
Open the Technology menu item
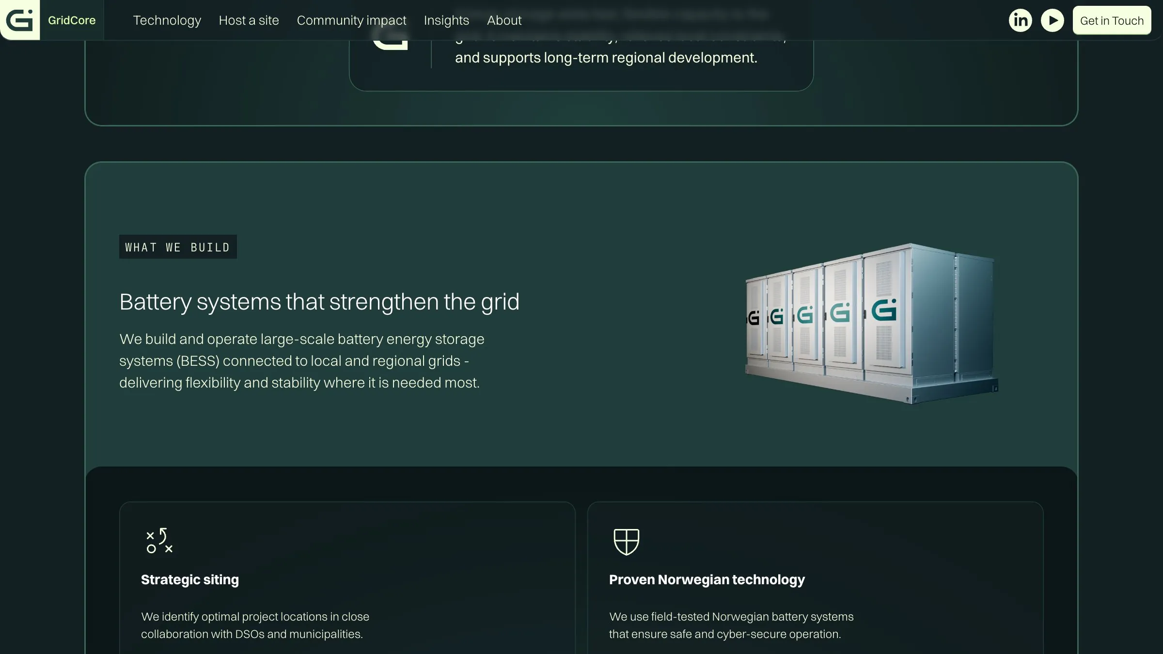tap(167, 20)
